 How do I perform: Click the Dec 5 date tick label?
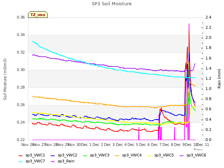[133, 145]
